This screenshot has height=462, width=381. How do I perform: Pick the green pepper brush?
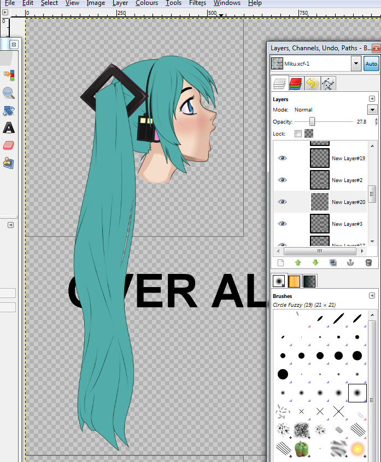pos(301,449)
